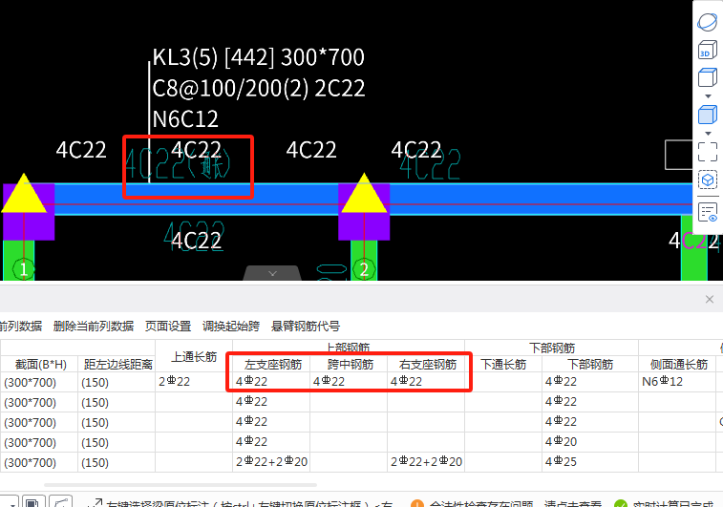Open the display settings list-eye icon
723x507 pixels.
click(708, 213)
